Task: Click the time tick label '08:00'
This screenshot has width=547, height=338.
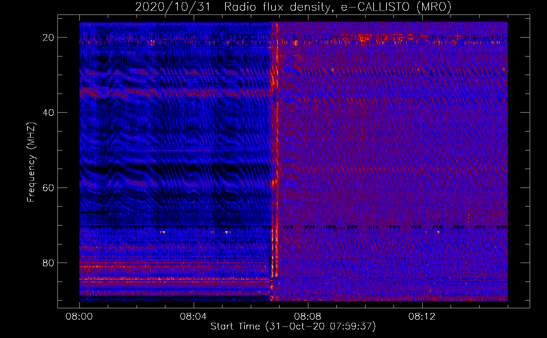Action: tap(79, 317)
